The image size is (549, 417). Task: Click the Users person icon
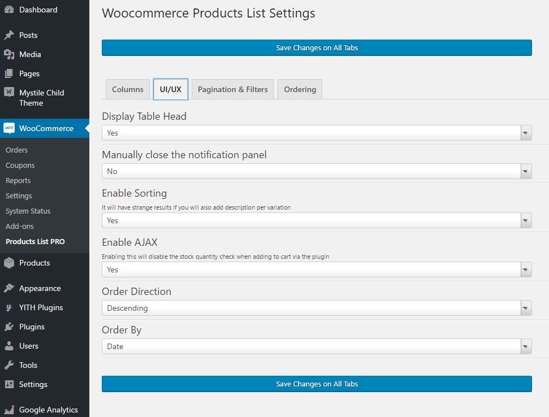tap(9, 346)
